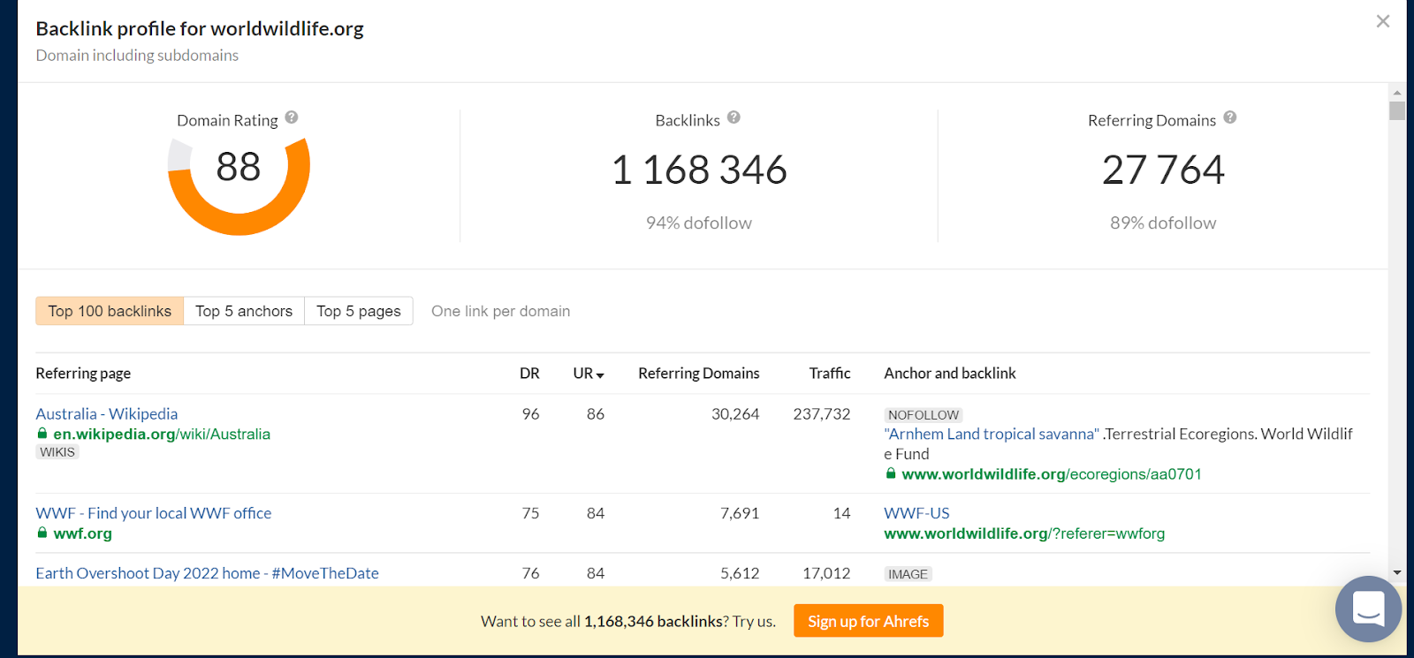
Task: Click the NOFOLLOW tag
Action: pos(924,415)
